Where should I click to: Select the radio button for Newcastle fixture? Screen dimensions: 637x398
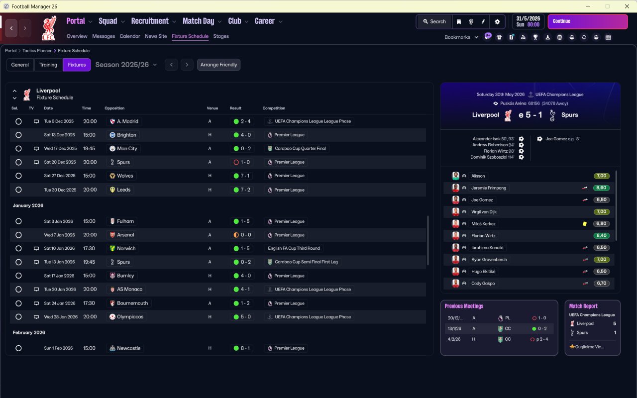click(18, 348)
